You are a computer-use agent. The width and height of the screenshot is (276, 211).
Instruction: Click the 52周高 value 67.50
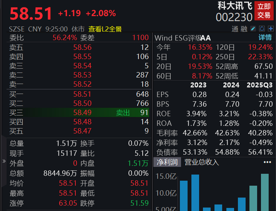point(263,67)
